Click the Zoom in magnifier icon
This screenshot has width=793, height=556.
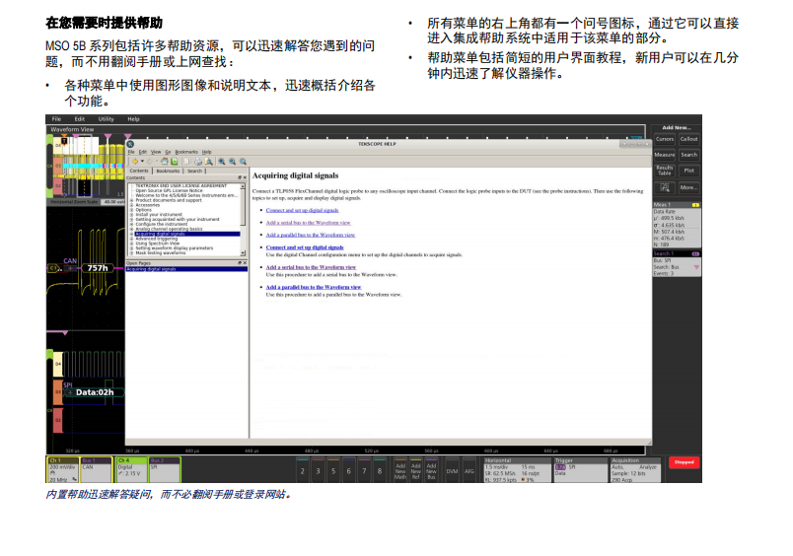222,162
